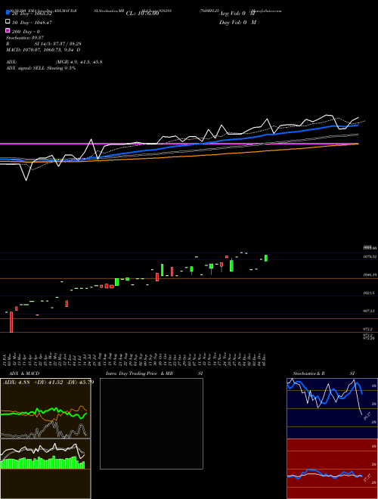Image resolution: width=378 pixels, height=499 pixels.
Task: Click the 1023.8 price axis label
Action: pyautogui.click(x=369, y=293)
